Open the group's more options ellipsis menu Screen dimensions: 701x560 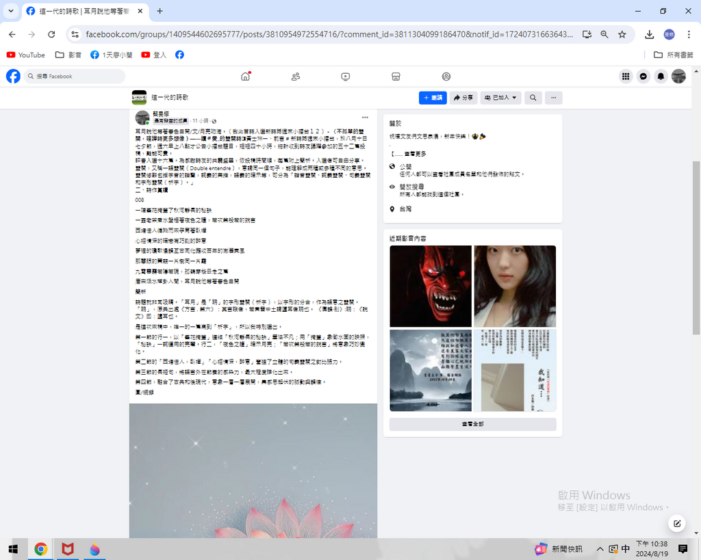click(553, 98)
